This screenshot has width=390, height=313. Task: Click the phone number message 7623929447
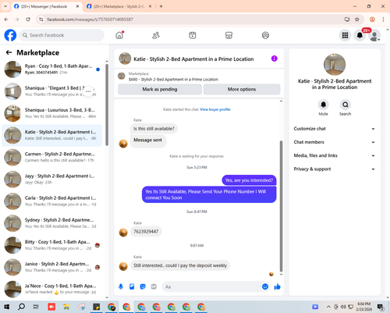[146, 232]
